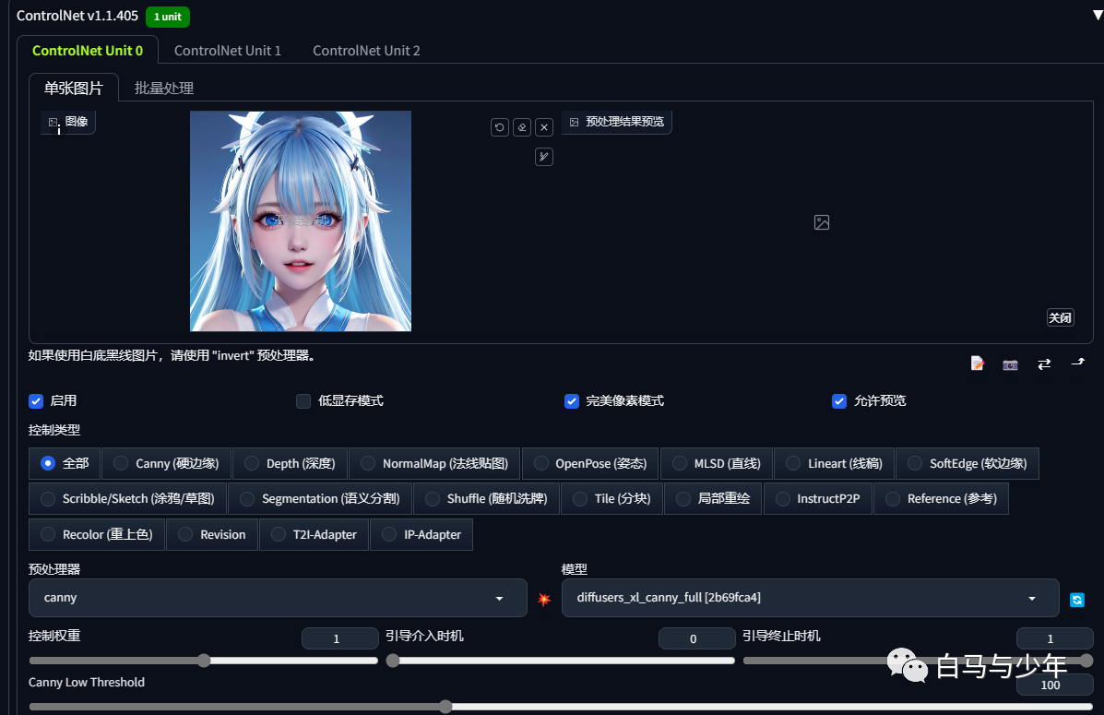Click the red explosion run-preprocessor icon

[x=544, y=599]
